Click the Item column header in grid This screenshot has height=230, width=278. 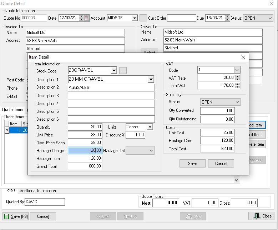pos(15,124)
